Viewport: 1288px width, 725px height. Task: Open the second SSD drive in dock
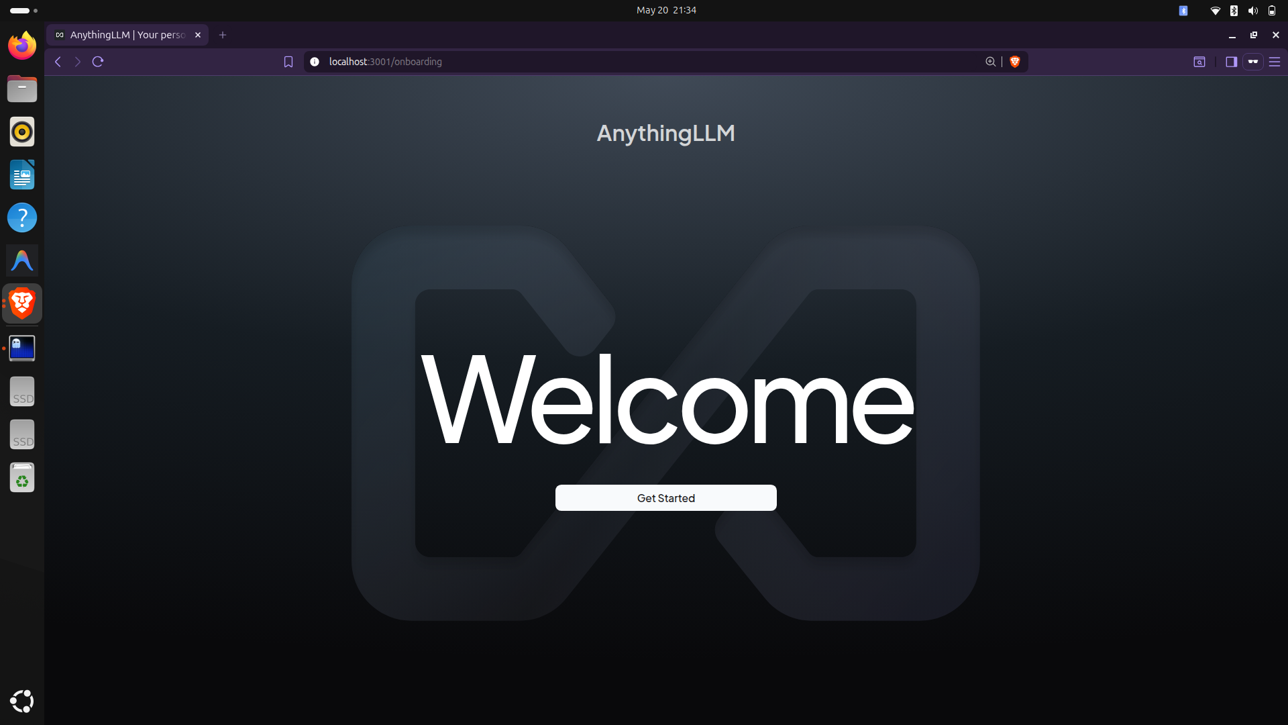pos(22,434)
